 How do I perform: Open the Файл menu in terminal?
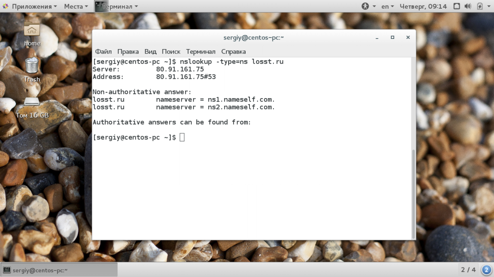point(103,51)
